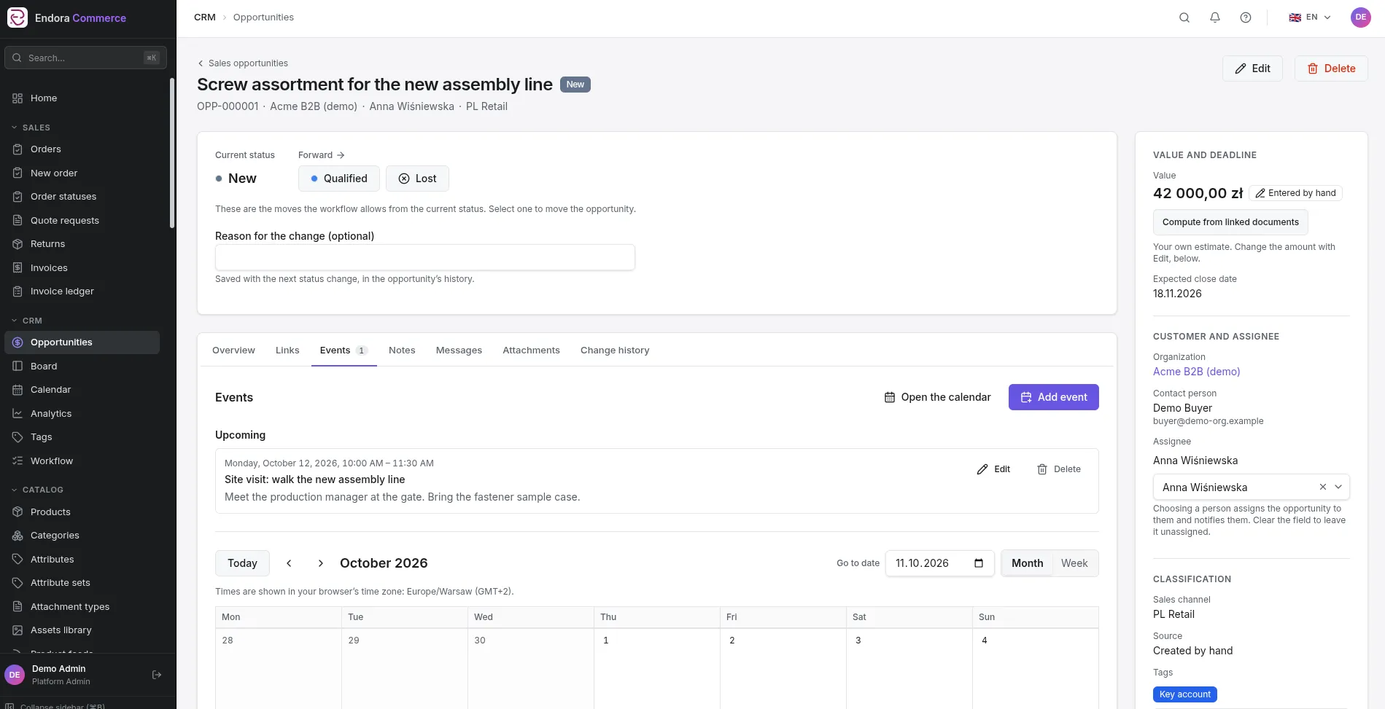Image resolution: width=1385 pixels, height=709 pixels.
Task: Go to Order statuses page
Action: click(82, 197)
